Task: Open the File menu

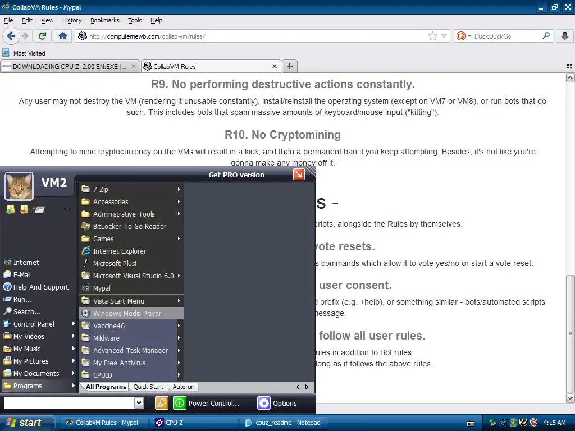Action: tap(8, 20)
